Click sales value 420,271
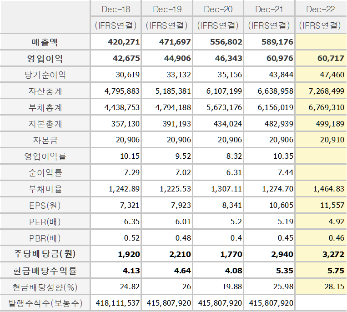The width and height of the screenshot is (347, 312). click(x=124, y=42)
